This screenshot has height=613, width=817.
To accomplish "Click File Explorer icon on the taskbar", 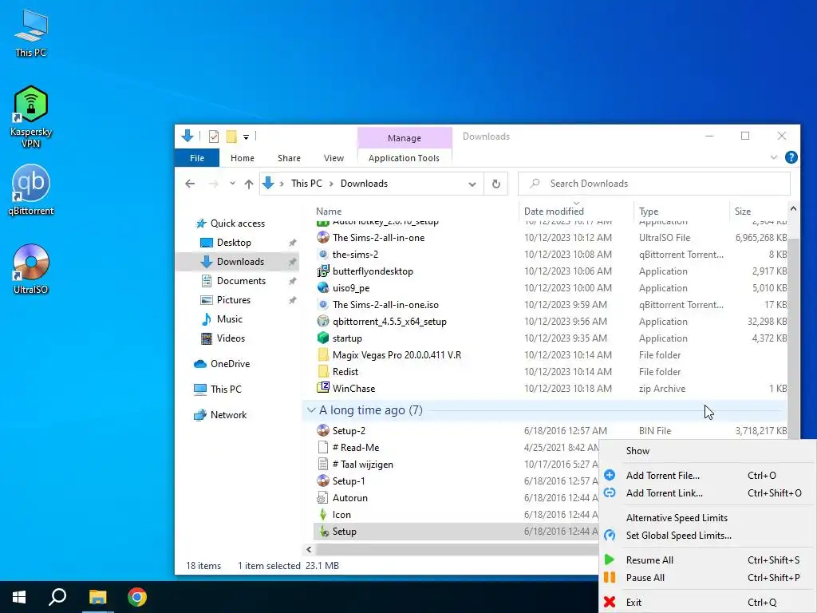I will tap(97, 597).
